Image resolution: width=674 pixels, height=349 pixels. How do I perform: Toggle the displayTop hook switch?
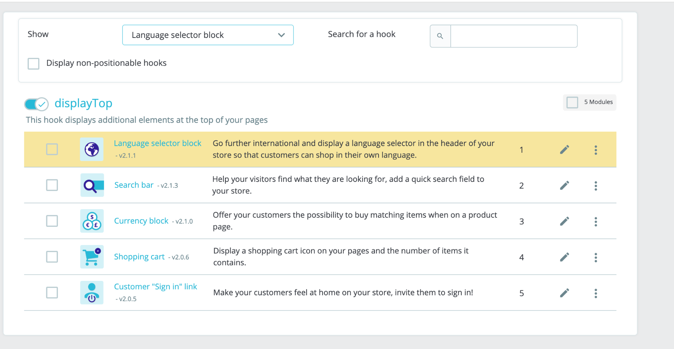tap(37, 104)
